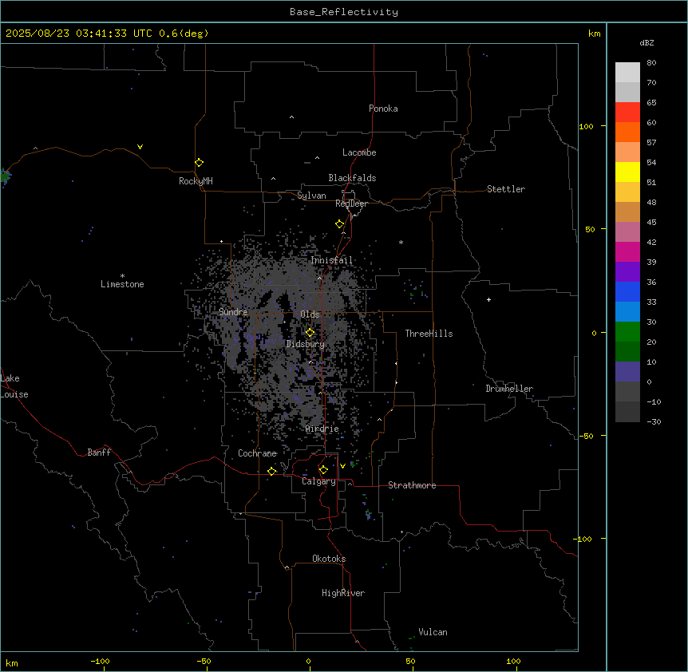Click the km unit label at bottom left
The image size is (688, 672).
click(x=12, y=663)
